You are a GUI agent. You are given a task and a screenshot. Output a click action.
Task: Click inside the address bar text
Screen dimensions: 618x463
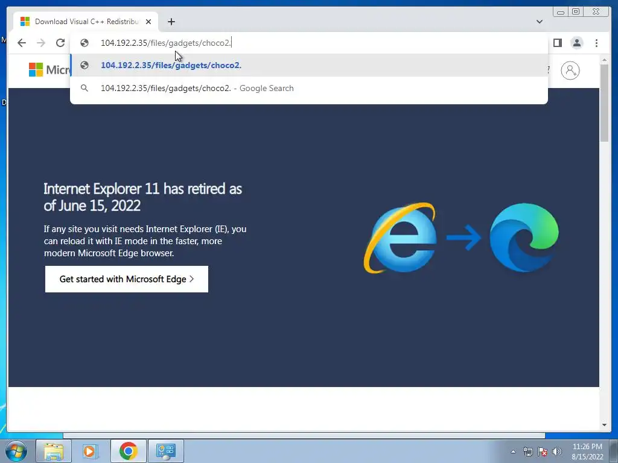tap(165, 43)
